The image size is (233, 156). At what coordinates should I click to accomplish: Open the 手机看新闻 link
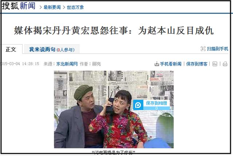click(x=171, y=64)
